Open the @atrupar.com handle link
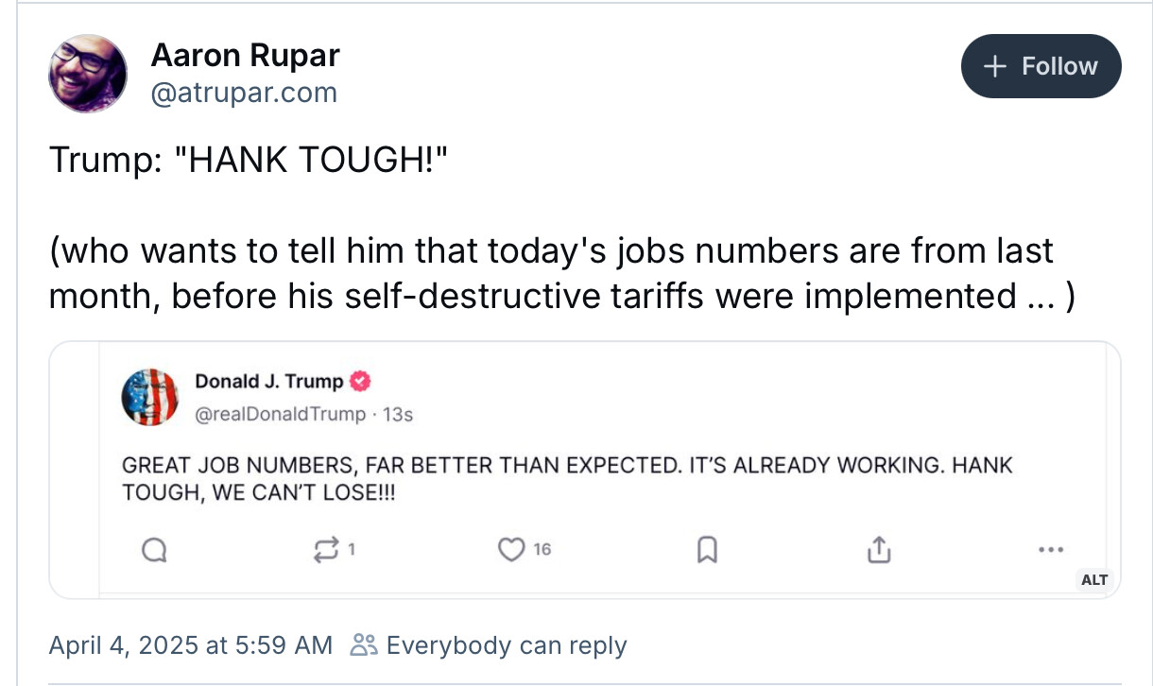This screenshot has width=1153, height=686. coord(244,93)
